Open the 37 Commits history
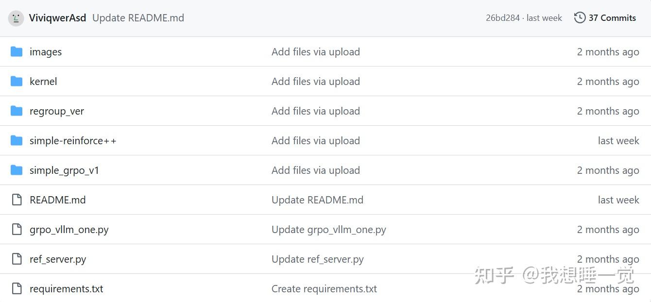The width and height of the screenshot is (651, 302). (612, 18)
